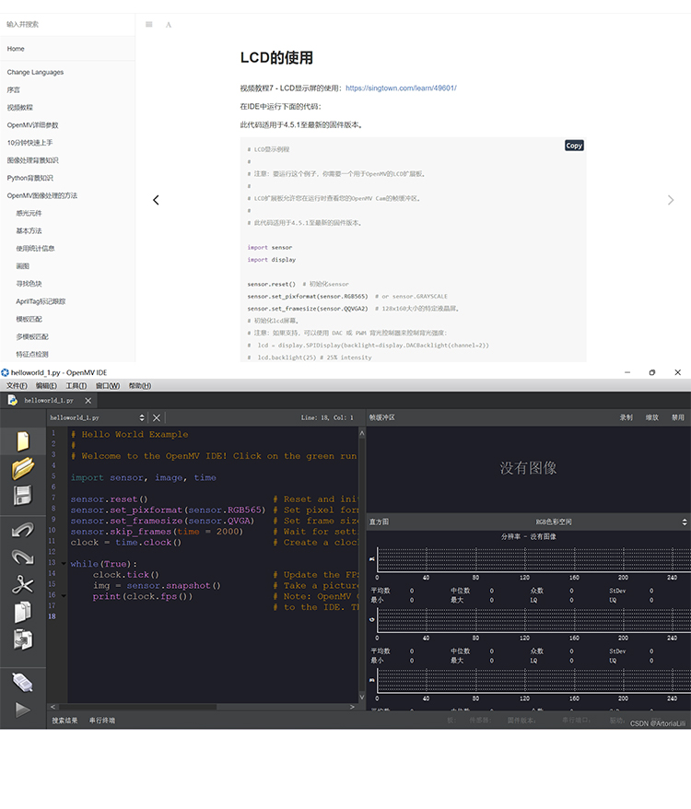The width and height of the screenshot is (691, 809).
Task: Select the helloworld_1.py editor tab
Action: click(x=49, y=401)
